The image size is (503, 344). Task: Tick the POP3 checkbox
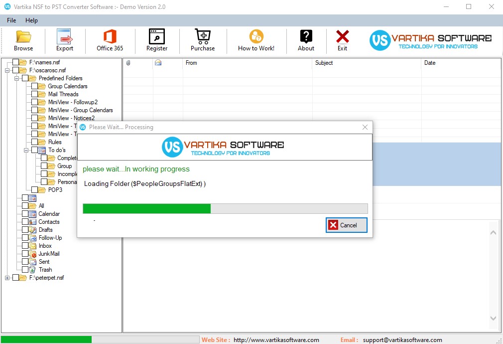(35, 190)
